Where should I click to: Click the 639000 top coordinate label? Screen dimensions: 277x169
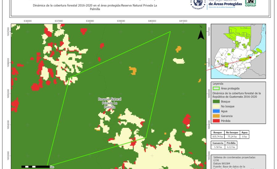coord(121,21)
